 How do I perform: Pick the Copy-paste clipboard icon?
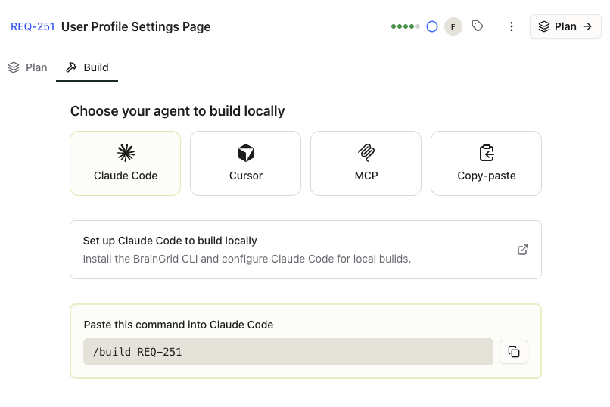click(x=487, y=153)
